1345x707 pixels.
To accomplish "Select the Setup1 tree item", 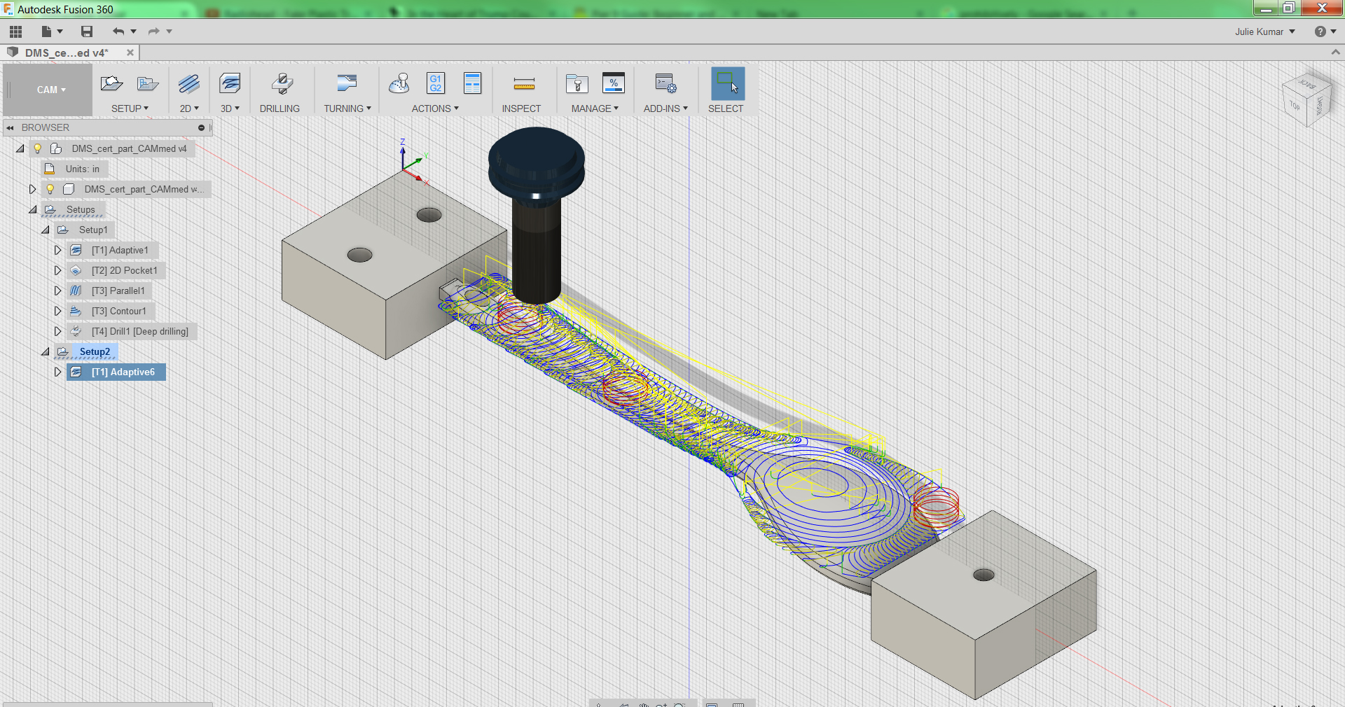I will point(93,230).
